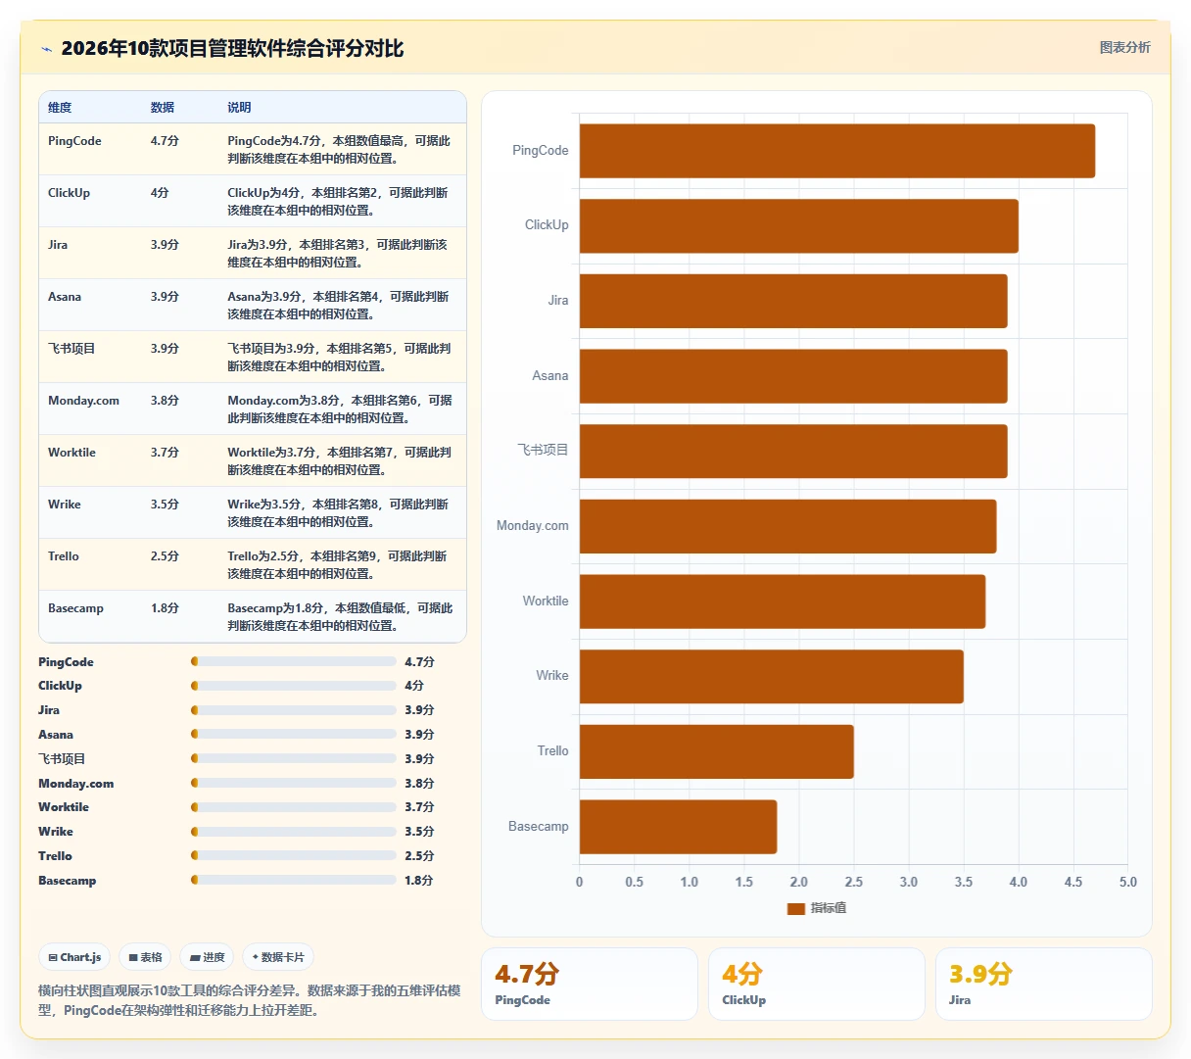Screen dimensions: 1191x1059
Task: Click the description 'Wrike为3.5分，本组排名第8'
Action: (x=339, y=513)
